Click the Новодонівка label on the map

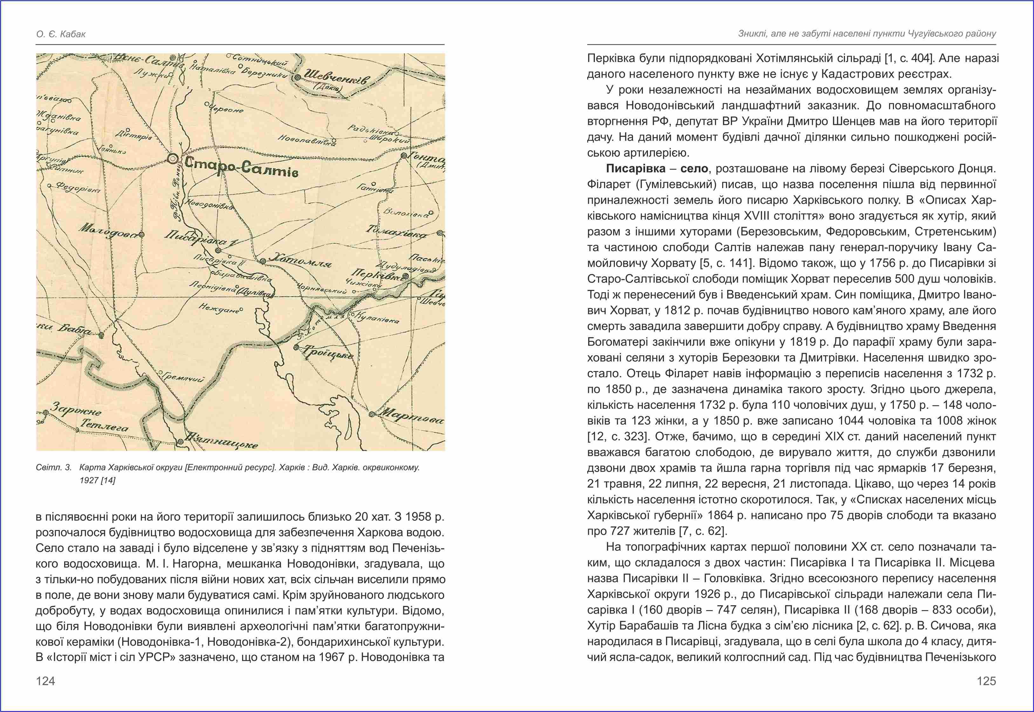click(x=210, y=206)
